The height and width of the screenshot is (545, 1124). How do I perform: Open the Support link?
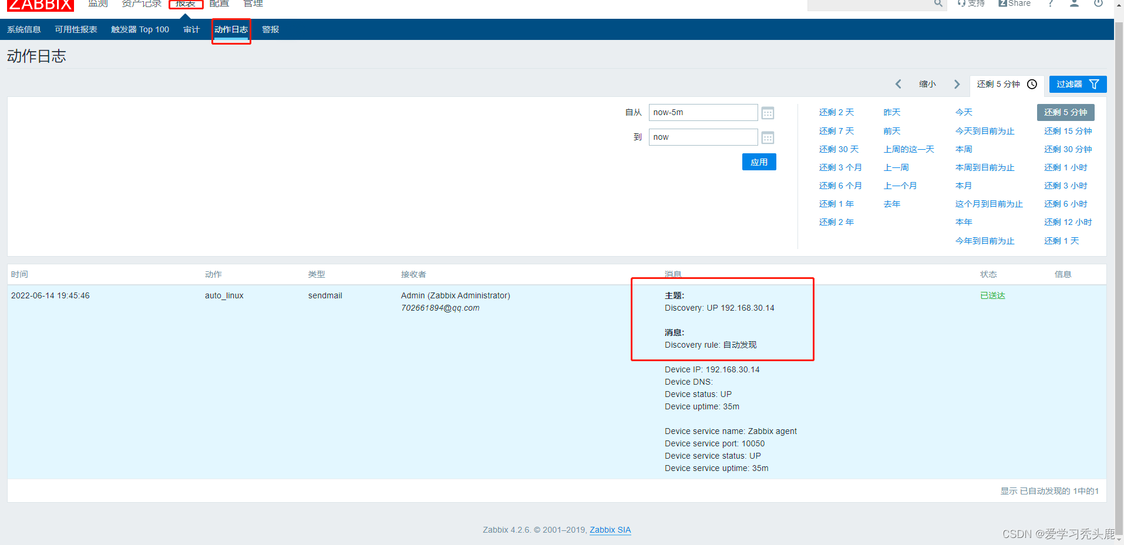click(x=971, y=4)
